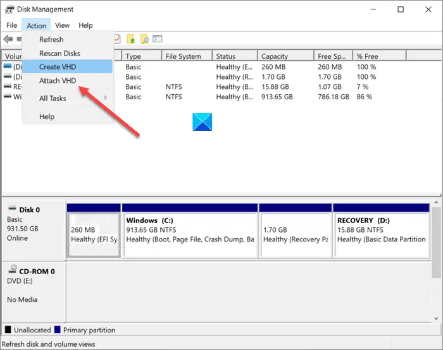Click the disk pane vertical scrollbar thumb

[x=436, y=243]
